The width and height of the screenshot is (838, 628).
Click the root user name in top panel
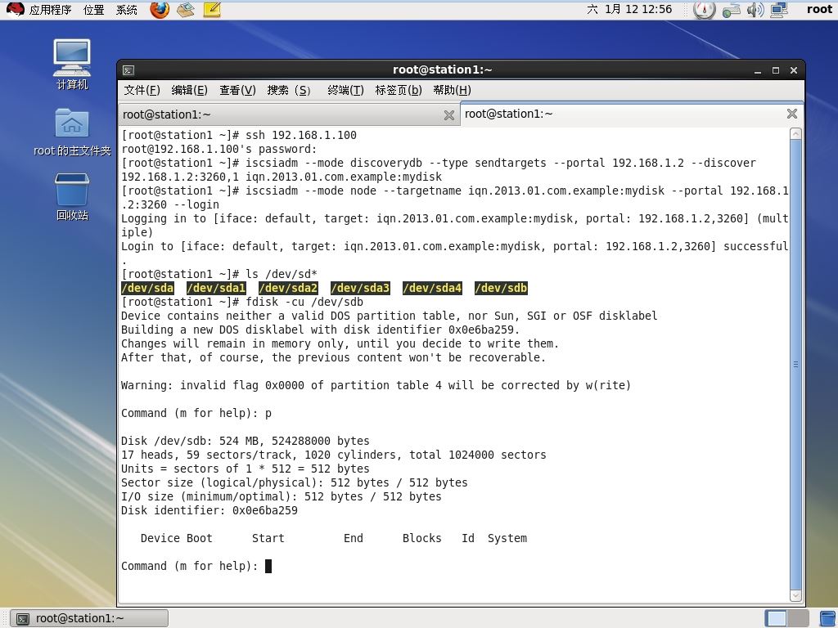(x=819, y=9)
